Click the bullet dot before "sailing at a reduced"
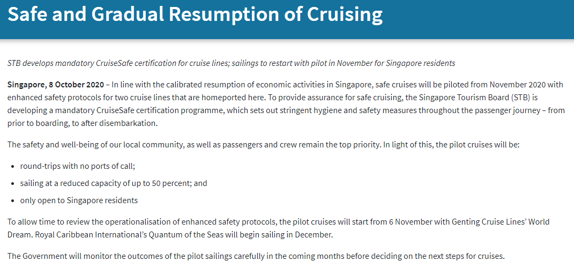This screenshot has height=268, width=574. [12, 183]
